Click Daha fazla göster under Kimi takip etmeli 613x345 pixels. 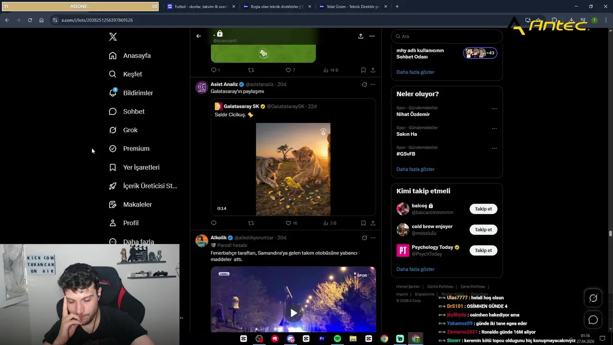(415, 269)
